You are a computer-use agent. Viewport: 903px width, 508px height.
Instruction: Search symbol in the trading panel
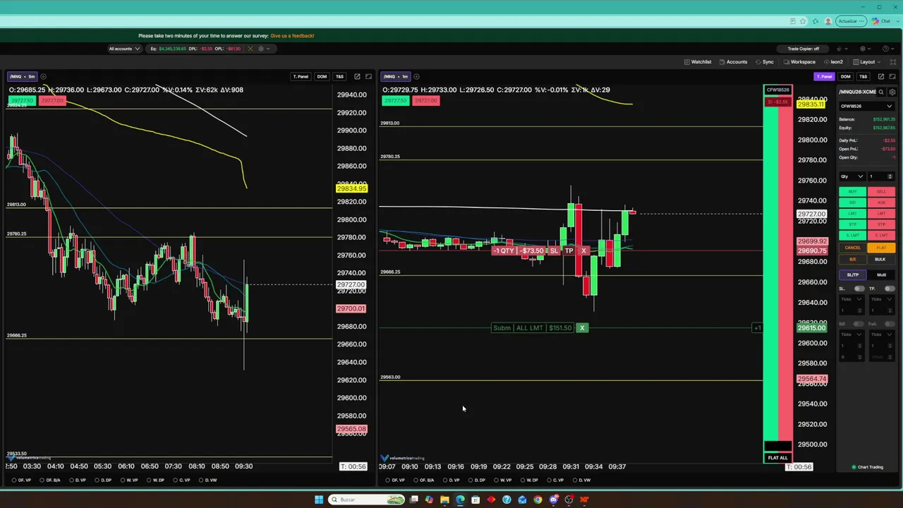click(881, 92)
